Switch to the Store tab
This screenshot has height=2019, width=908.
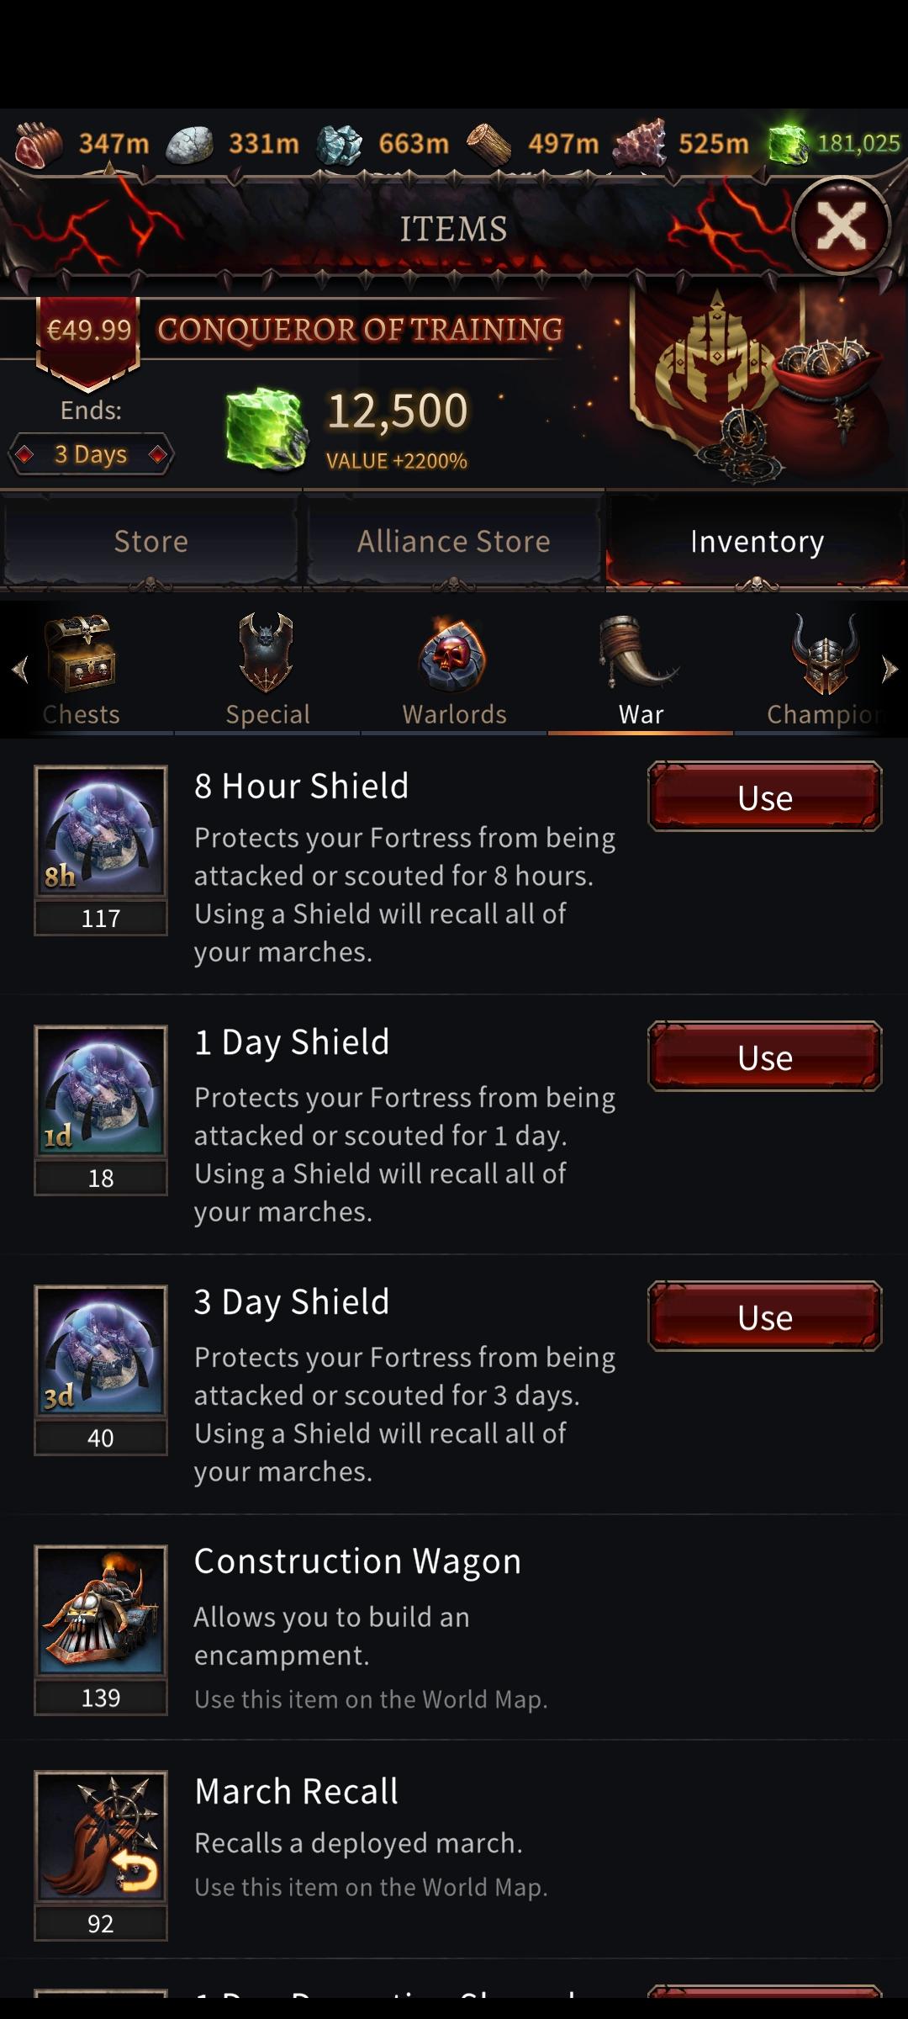151,541
